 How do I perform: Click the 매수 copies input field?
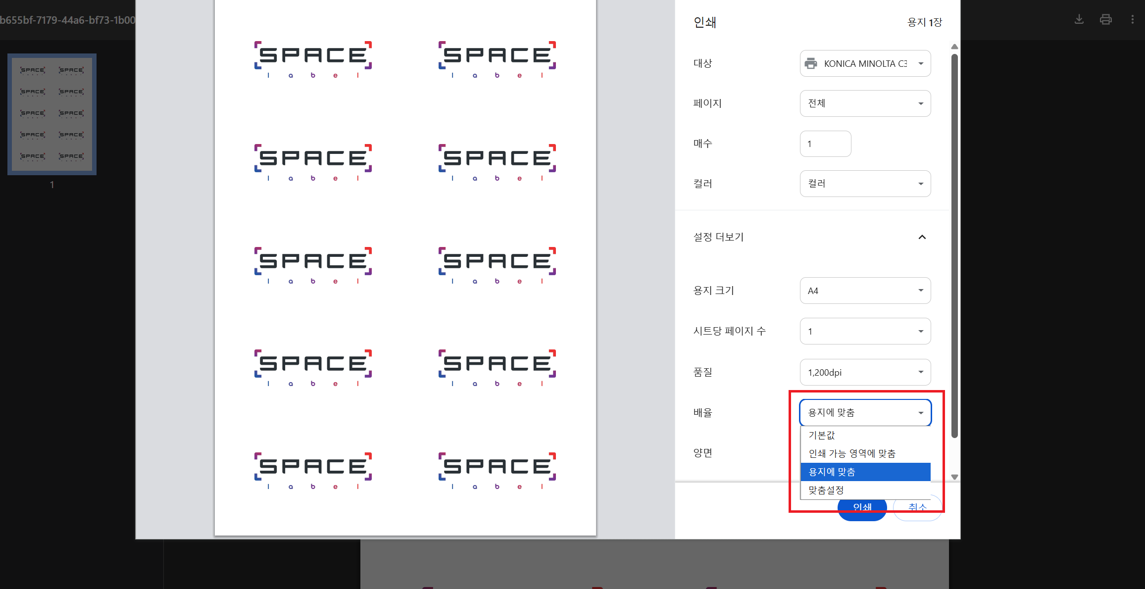pos(825,144)
